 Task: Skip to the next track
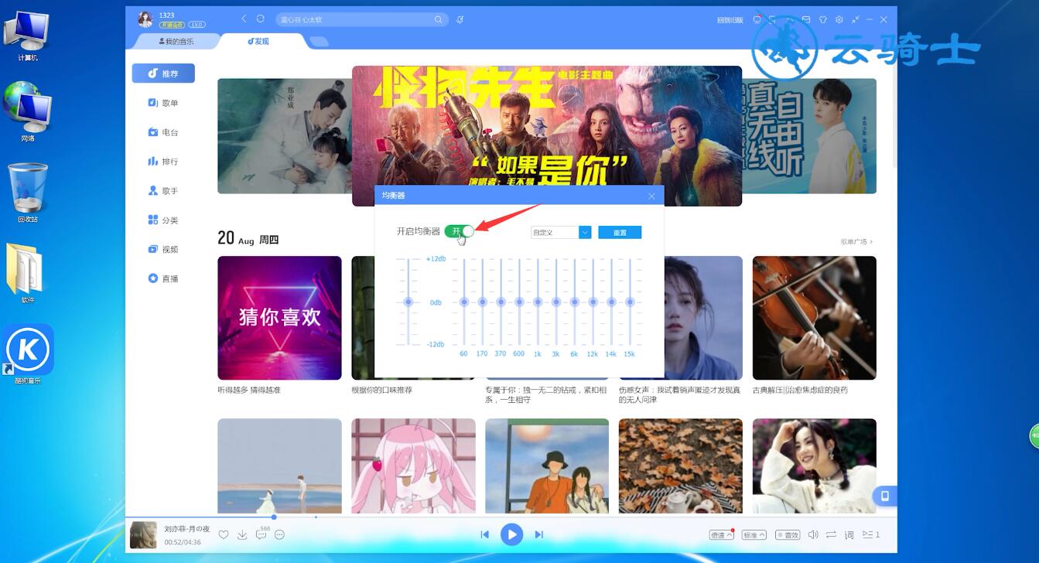click(x=539, y=534)
